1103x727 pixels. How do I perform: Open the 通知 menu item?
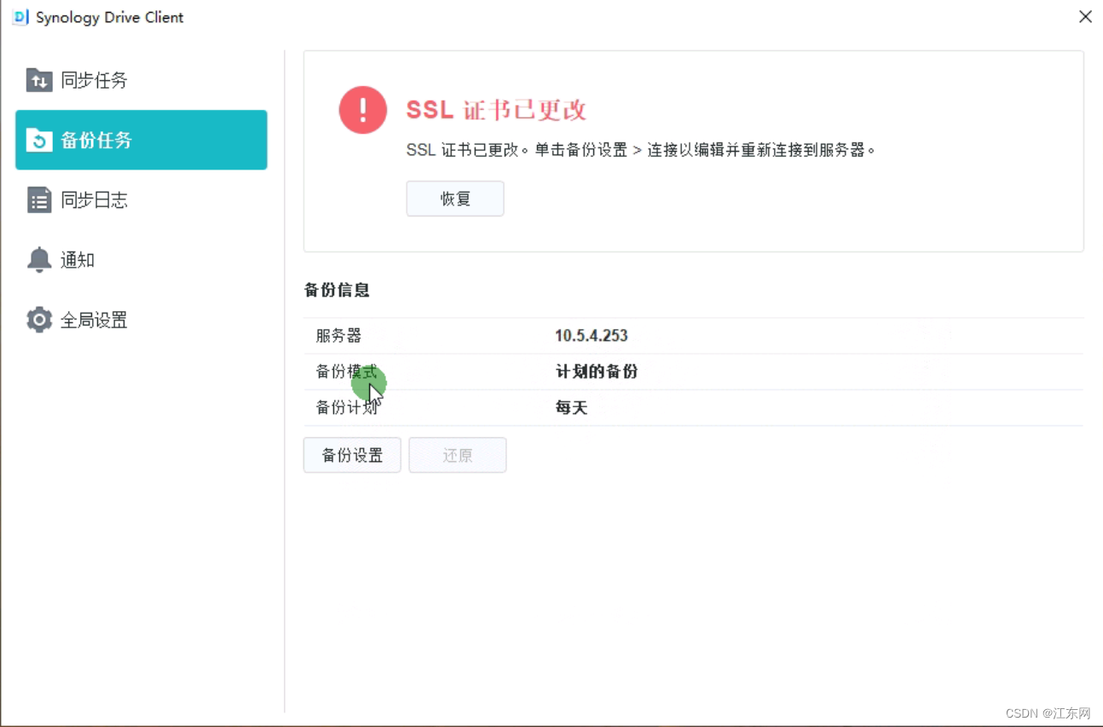coord(141,260)
